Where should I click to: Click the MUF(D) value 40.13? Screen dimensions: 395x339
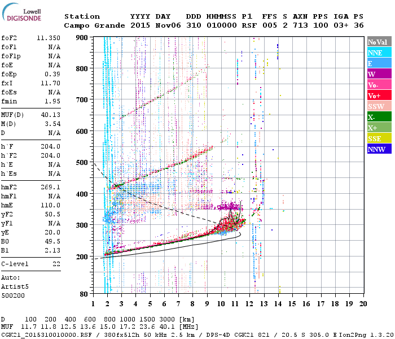pyautogui.click(x=50, y=115)
